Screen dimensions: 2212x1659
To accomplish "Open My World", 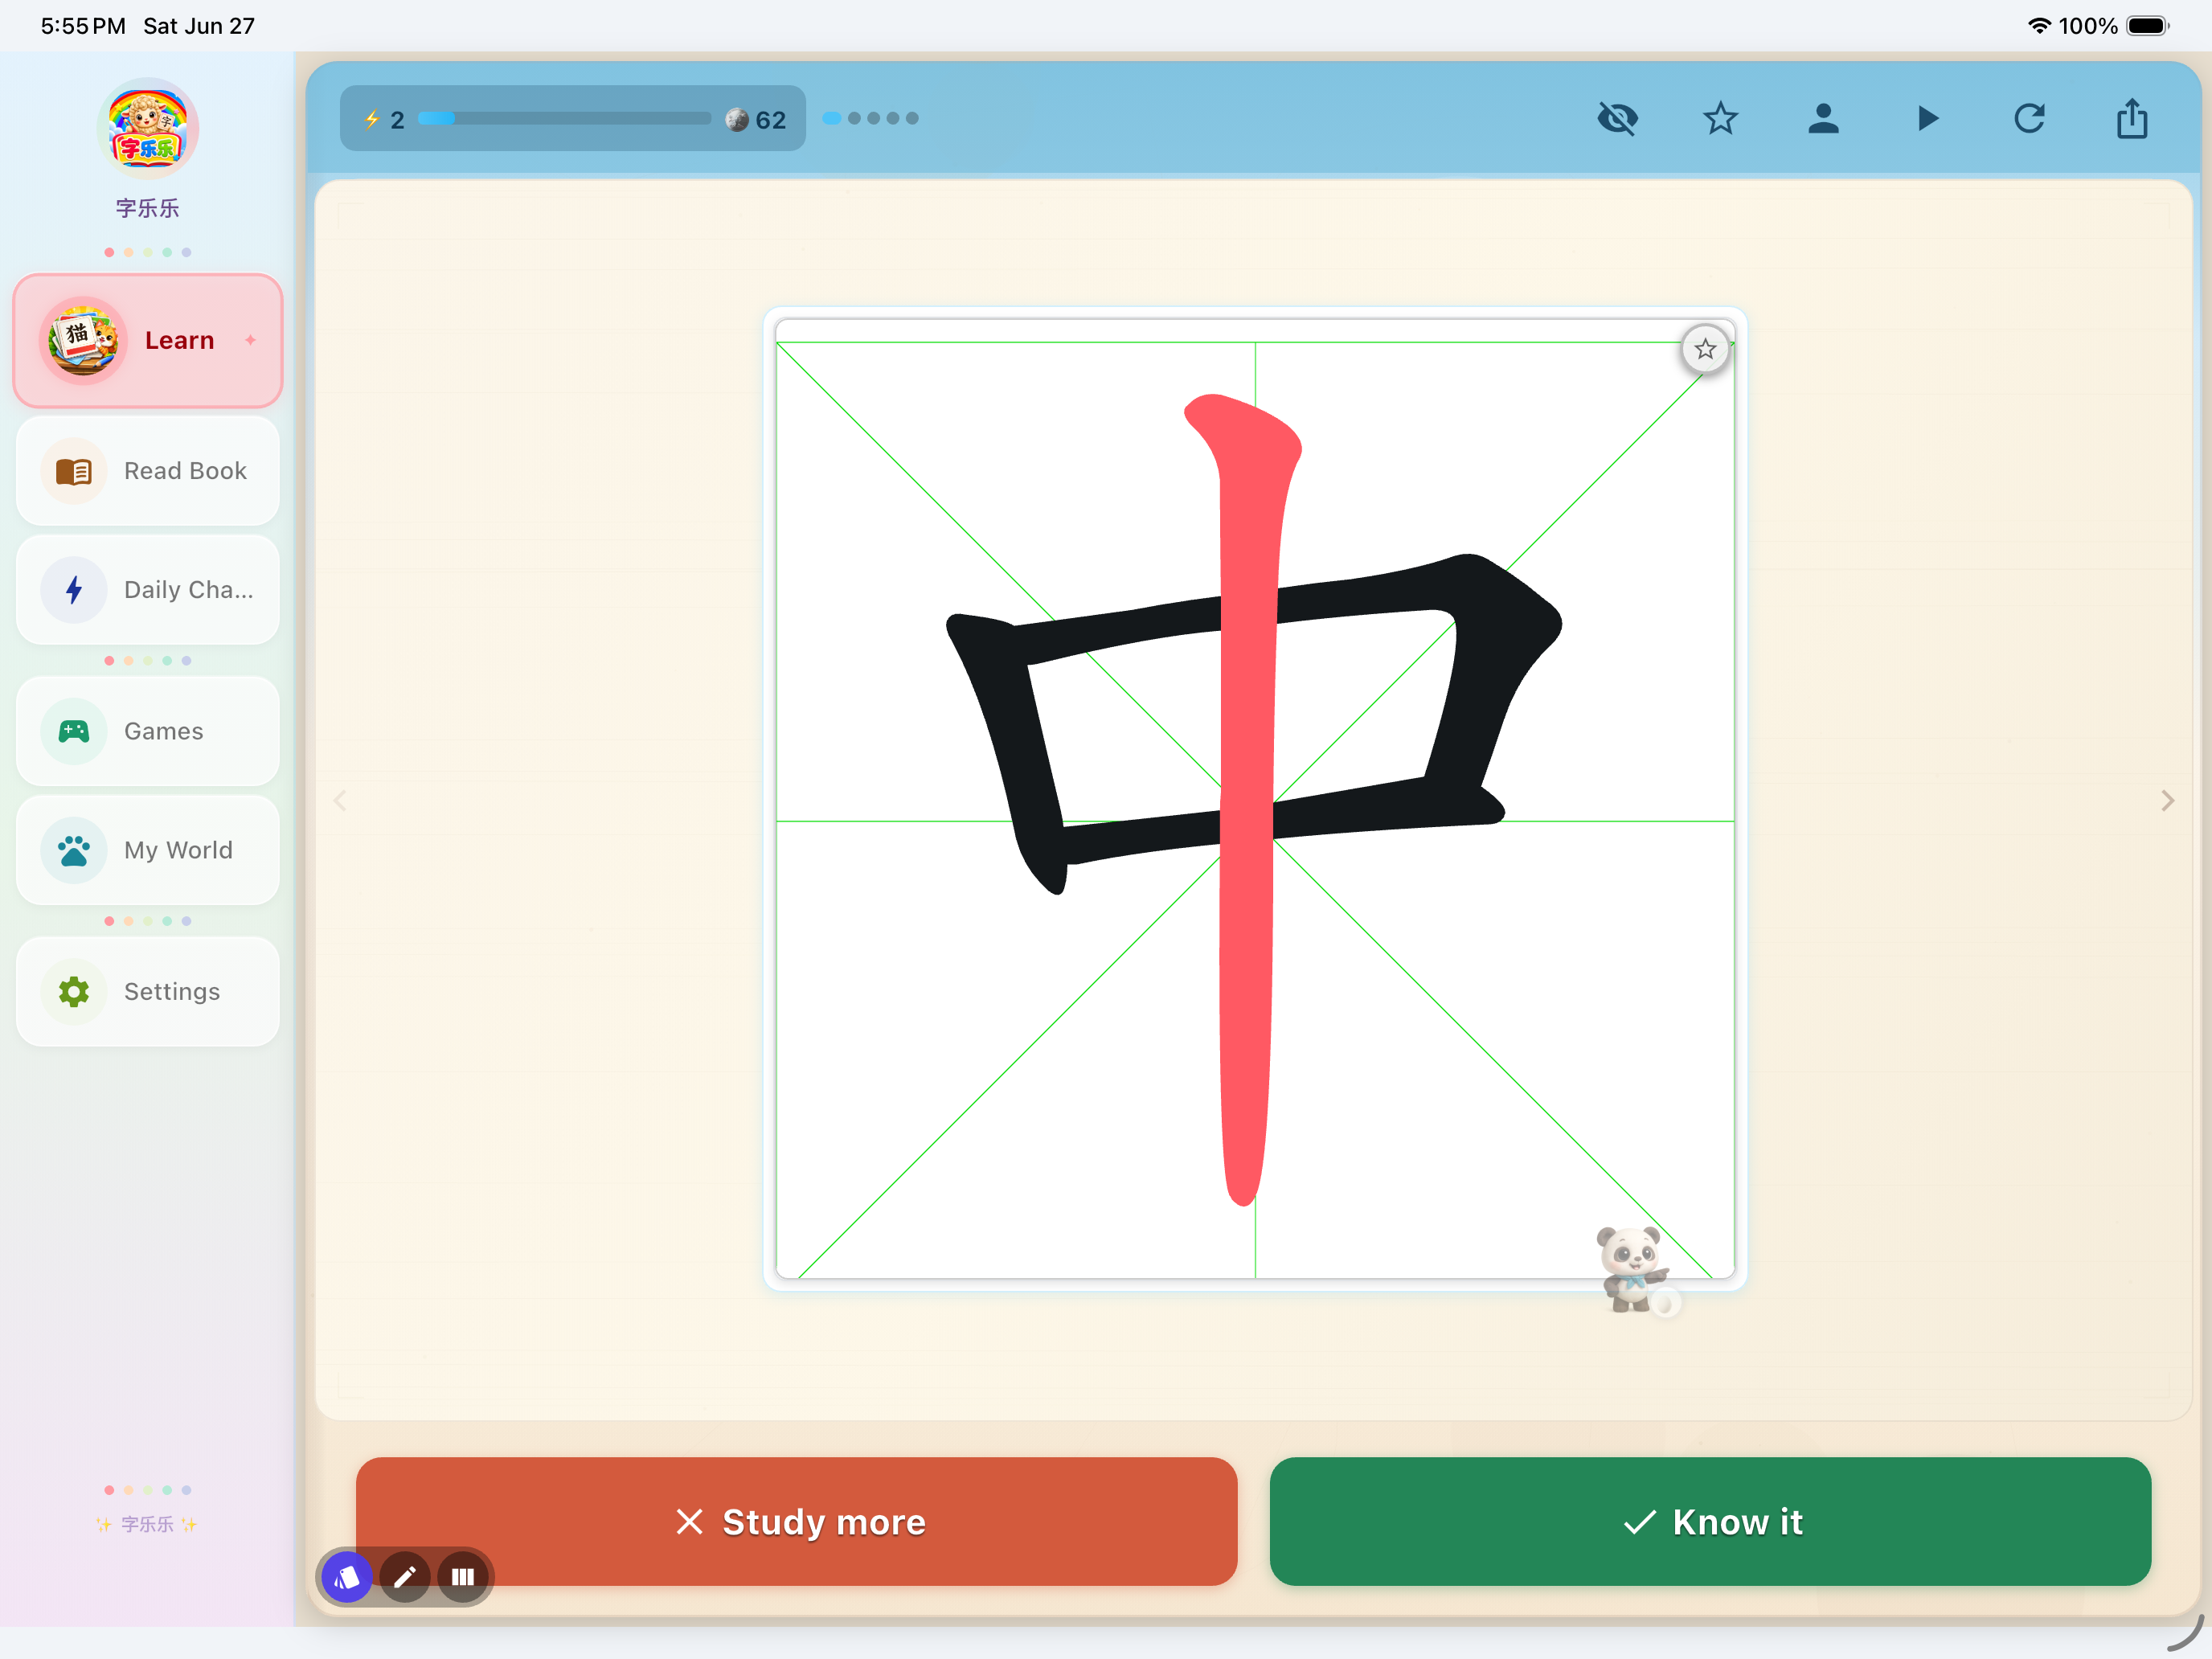I will pos(148,850).
